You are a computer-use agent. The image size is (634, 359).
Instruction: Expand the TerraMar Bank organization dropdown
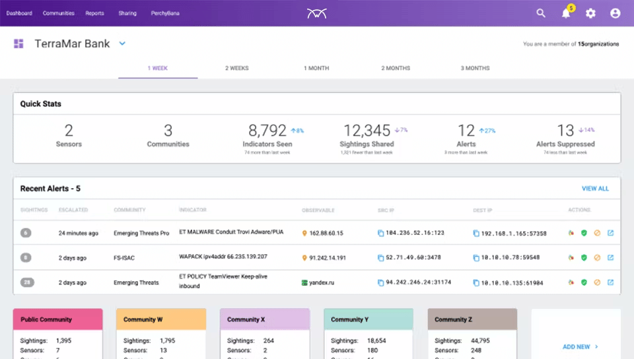click(x=122, y=44)
